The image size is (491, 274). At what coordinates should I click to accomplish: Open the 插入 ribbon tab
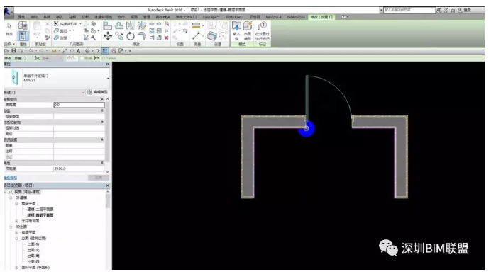tap(59, 17)
